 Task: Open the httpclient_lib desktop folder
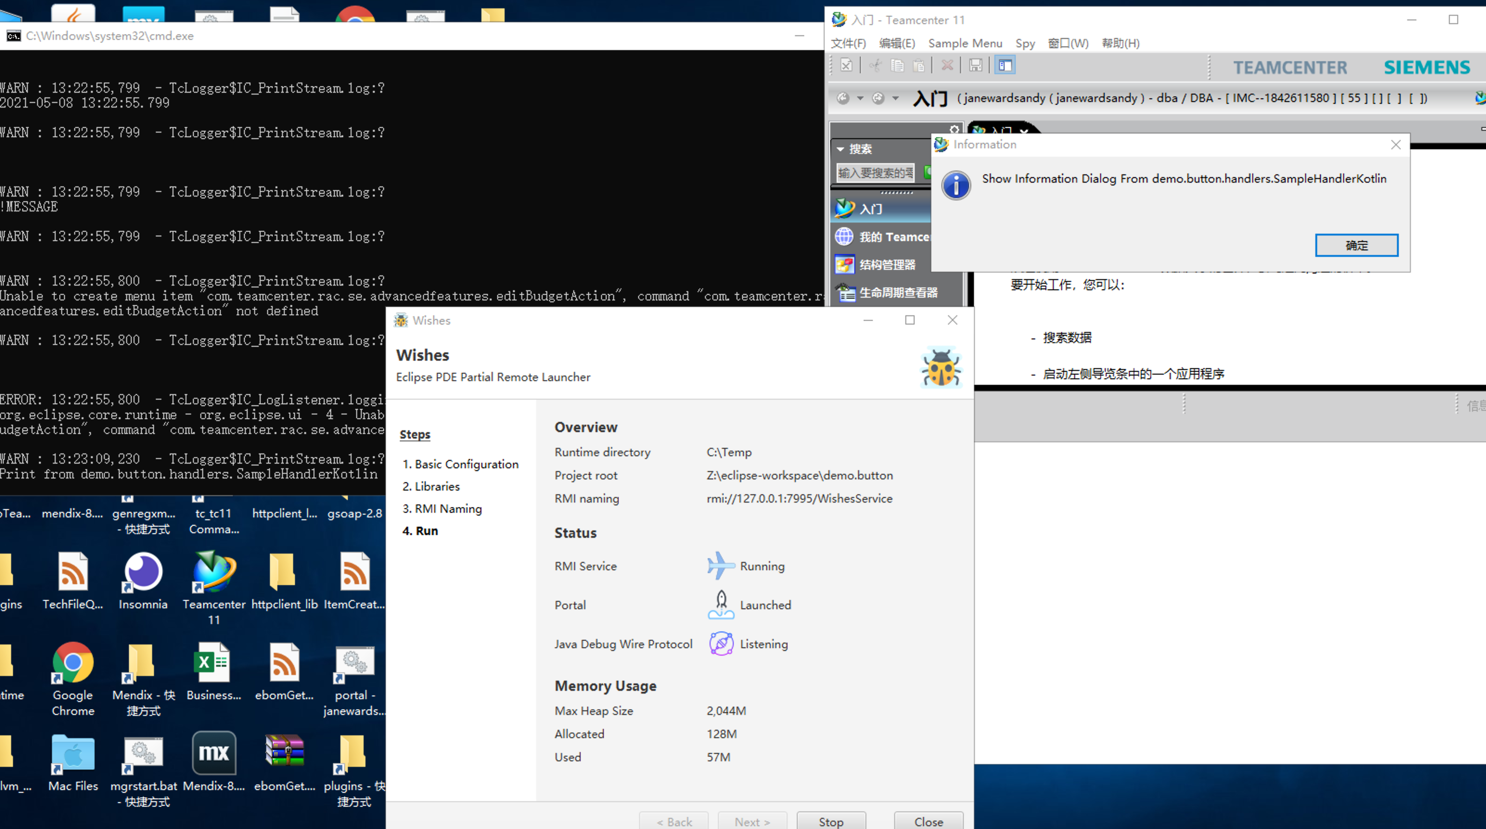point(284,581)
